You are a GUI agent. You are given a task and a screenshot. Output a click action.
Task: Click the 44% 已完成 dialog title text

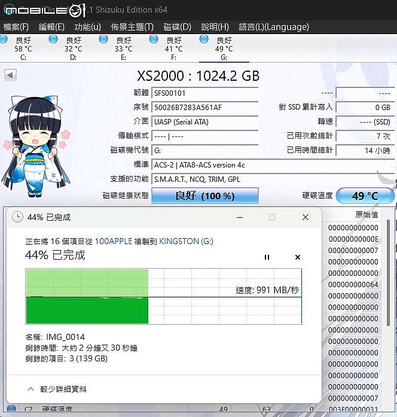(x=49, y=217)
